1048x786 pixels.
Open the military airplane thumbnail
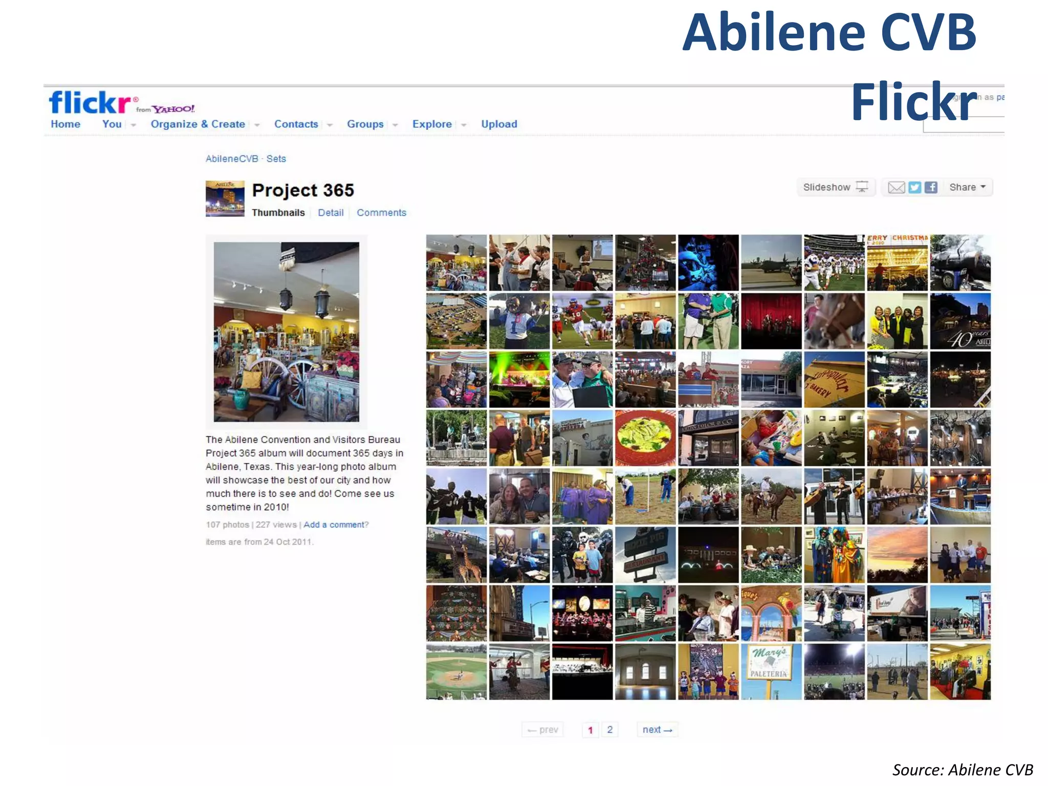coord(771,263)
